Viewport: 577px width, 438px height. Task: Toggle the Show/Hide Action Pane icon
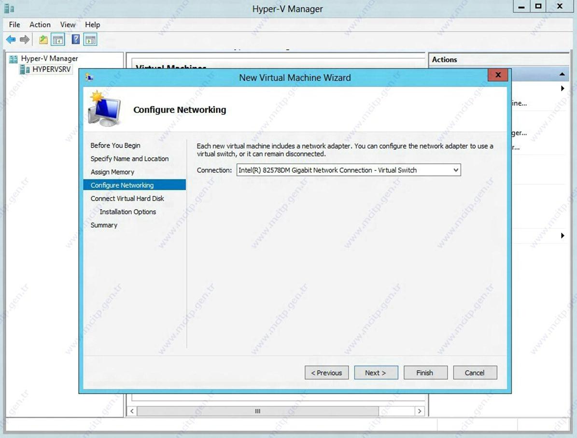point(90,40)
